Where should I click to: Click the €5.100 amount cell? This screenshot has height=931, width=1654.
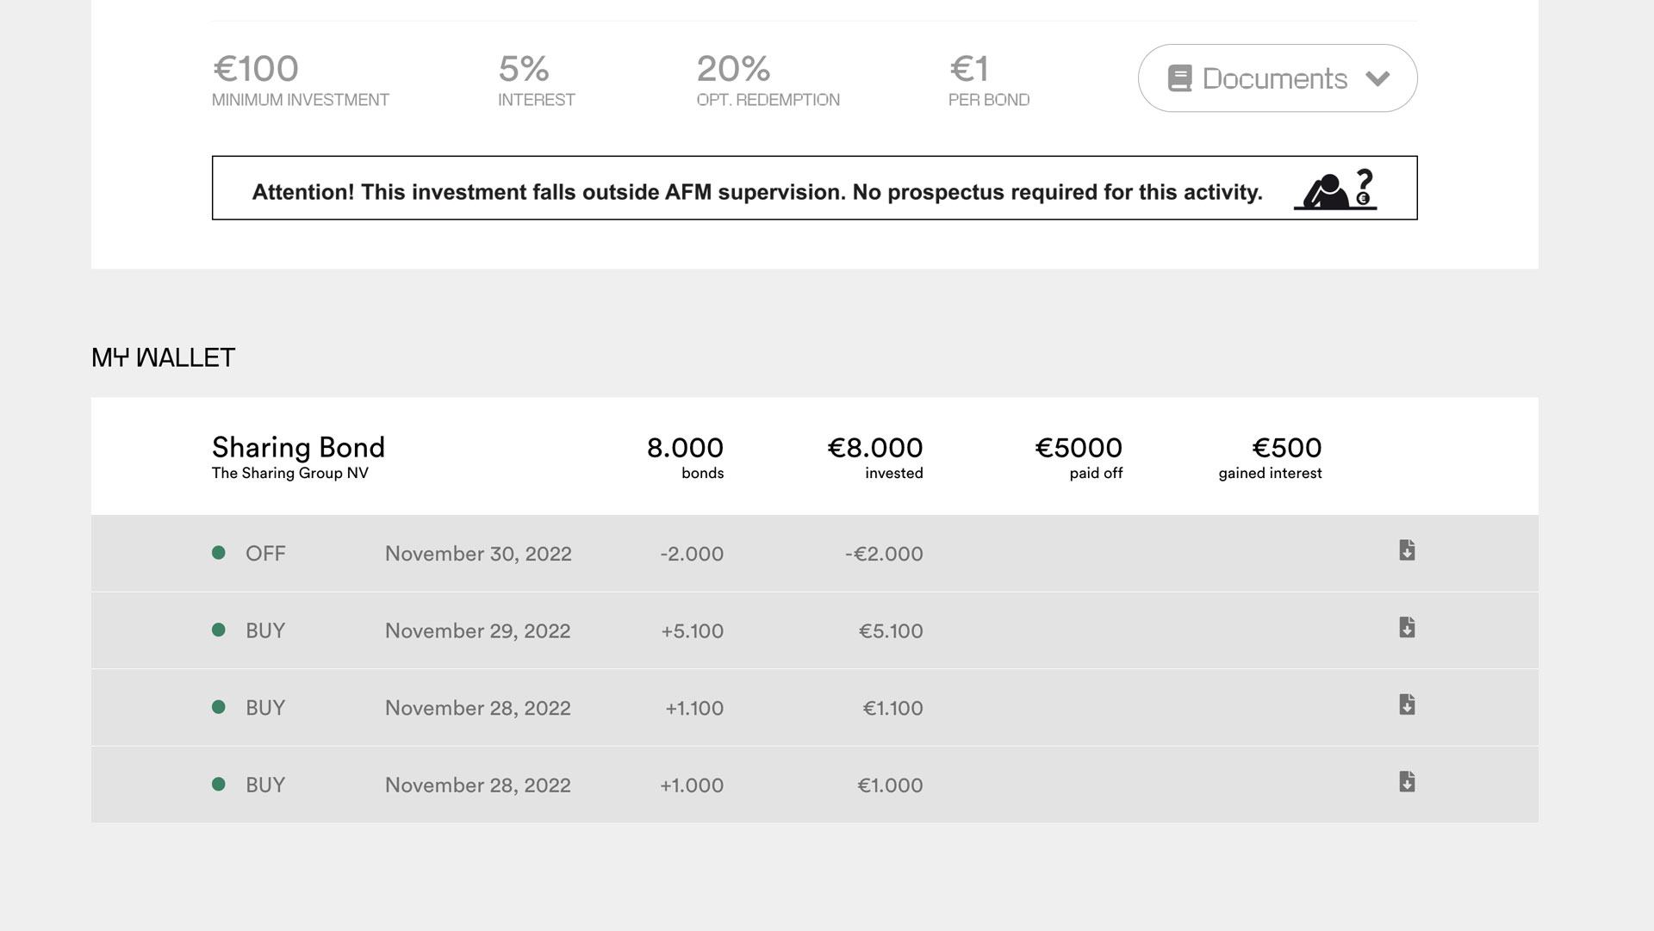(x=891, y=631)
